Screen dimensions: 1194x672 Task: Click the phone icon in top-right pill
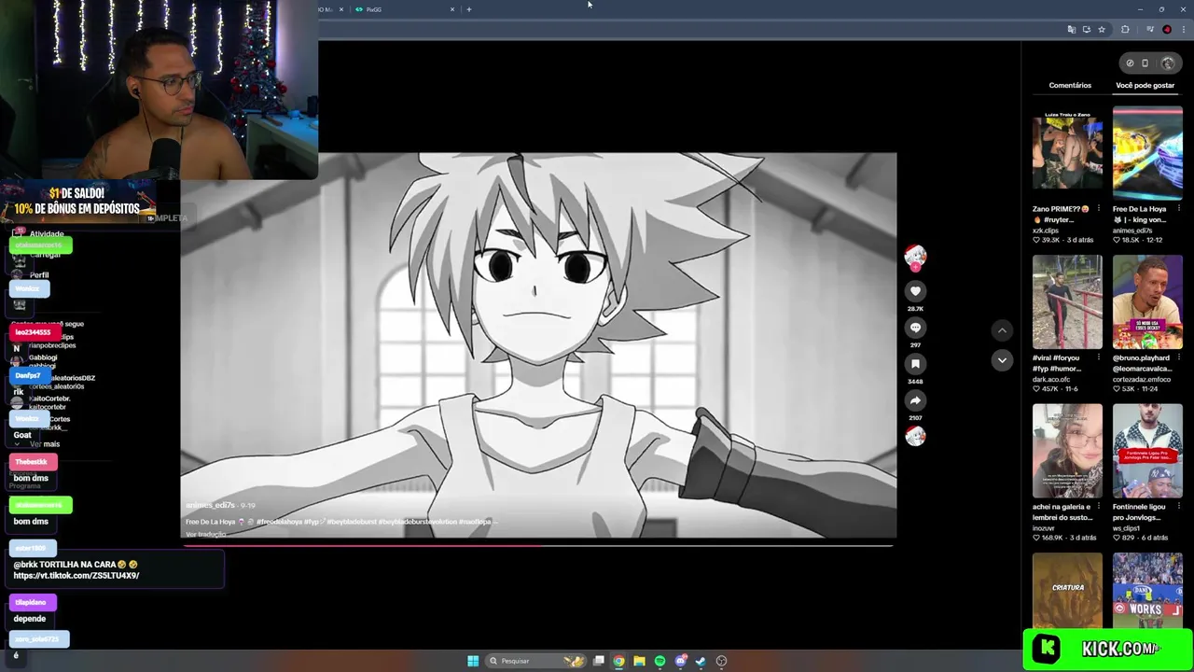click(x=1145, y=63)
